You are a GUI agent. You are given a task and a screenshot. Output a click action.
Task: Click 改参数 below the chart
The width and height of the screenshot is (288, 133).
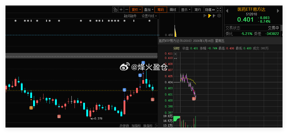124,126
